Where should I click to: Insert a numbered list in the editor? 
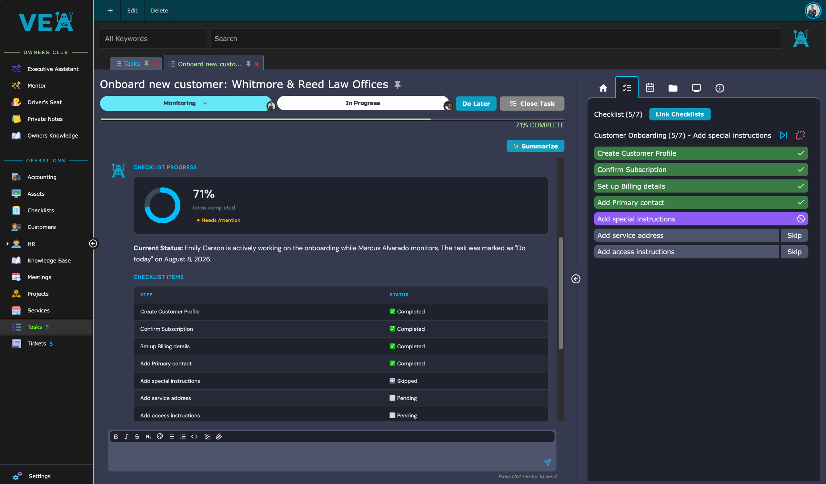tap(183, 437)
